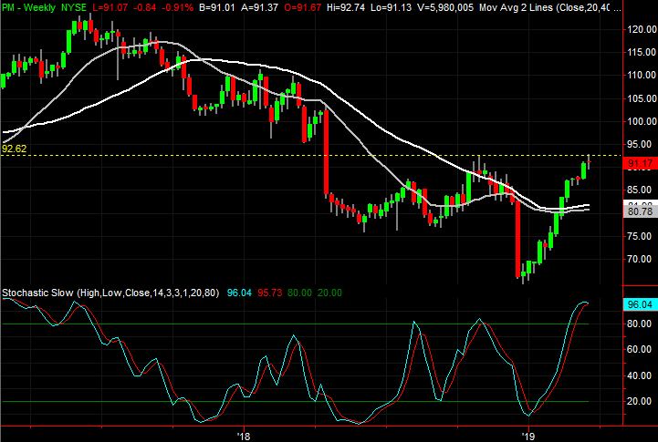658x442 pixels.
Task: Click the yellow 92.62 resistance level label
Action: (14, 148)
